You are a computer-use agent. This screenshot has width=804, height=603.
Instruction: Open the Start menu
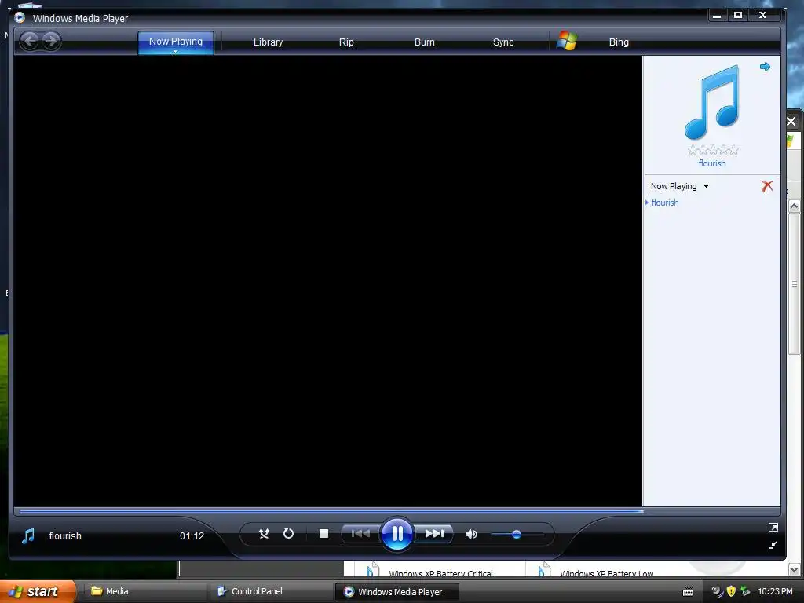pyautogui.click(x=38, y=591)
